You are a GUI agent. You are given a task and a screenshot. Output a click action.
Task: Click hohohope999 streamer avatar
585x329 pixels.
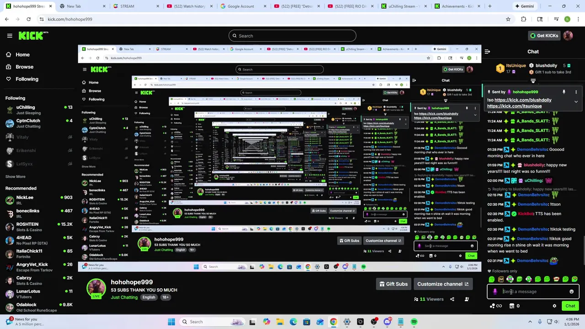pyautogui.click(x=96, y=288)
